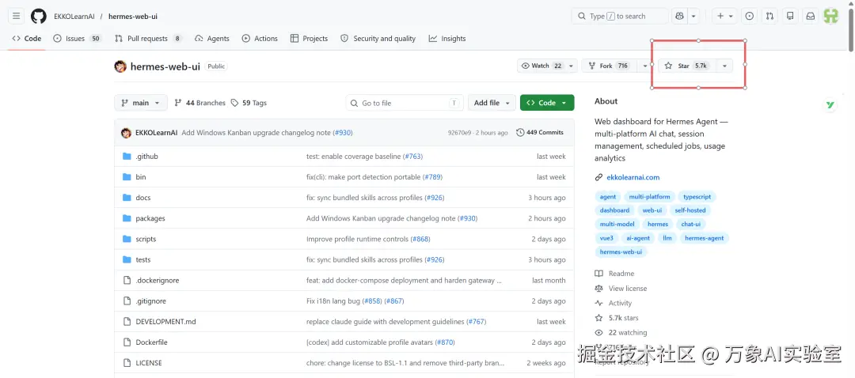Open the View license link

tap(621, 288)
